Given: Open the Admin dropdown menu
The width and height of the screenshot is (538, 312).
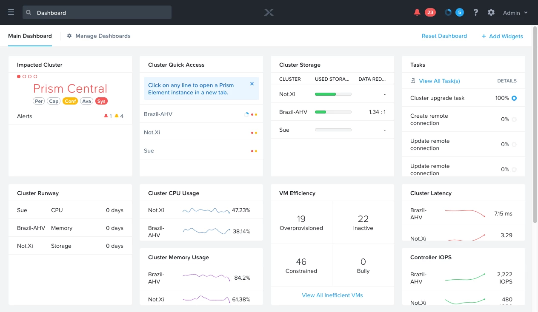Looking at the screenshot, I should coord(515,12).
